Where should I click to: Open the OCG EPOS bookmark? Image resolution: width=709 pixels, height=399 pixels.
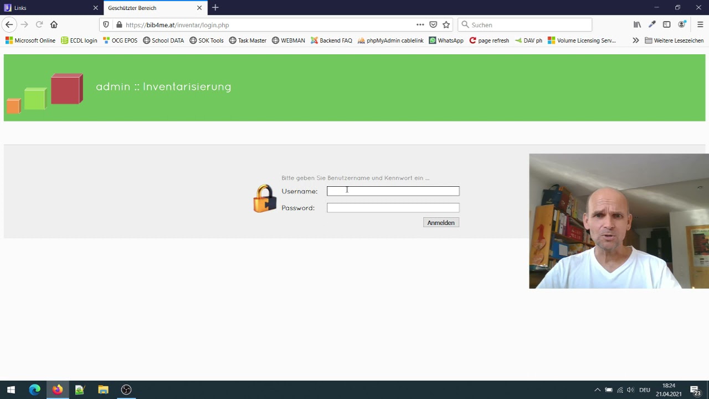point(120,40)
